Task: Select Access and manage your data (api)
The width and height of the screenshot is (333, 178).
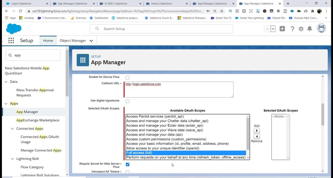Action: click(x=186, y=135)
